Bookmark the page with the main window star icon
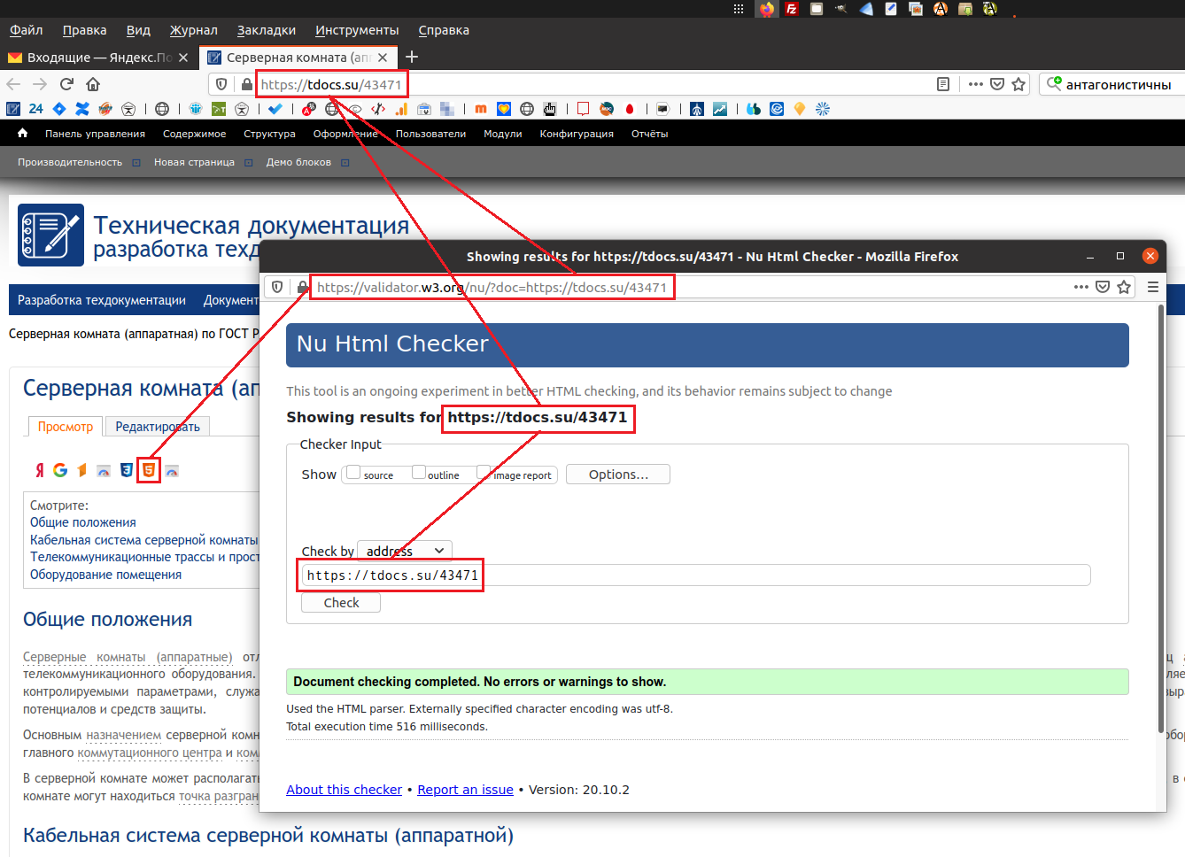The width and height of the screenshot is (1185, 857). point(1018,84)
